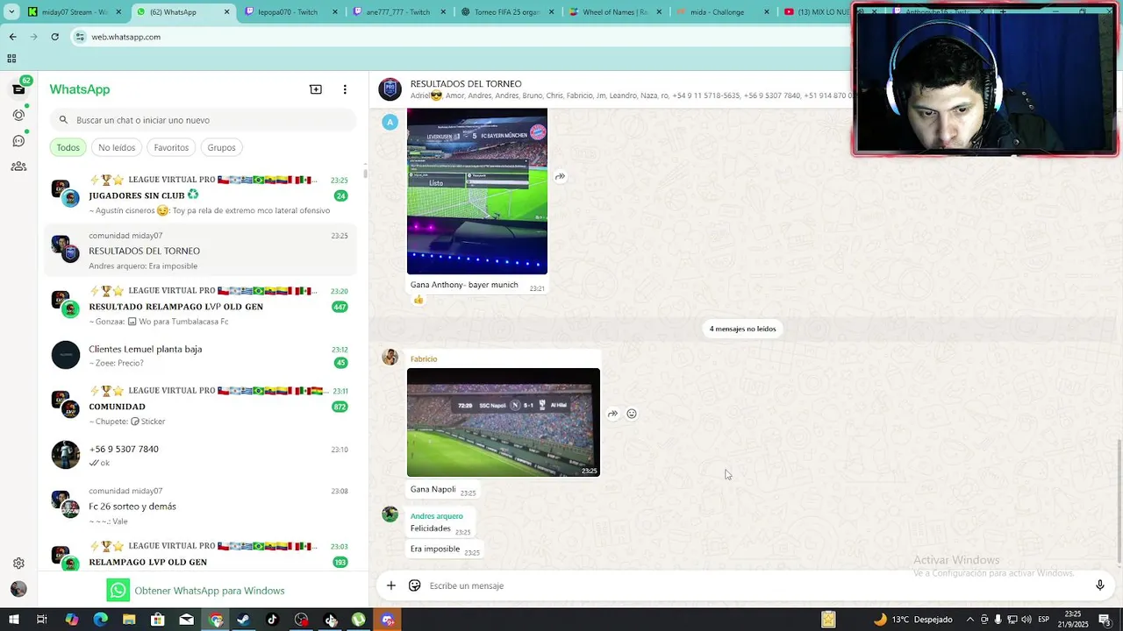Select the No leídos chat filter
This screenshot has width=1123, height=631.
[117, 147]
